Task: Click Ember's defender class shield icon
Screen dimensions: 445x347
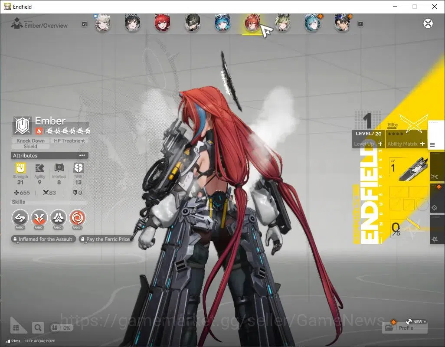Action: pos(23,125)
